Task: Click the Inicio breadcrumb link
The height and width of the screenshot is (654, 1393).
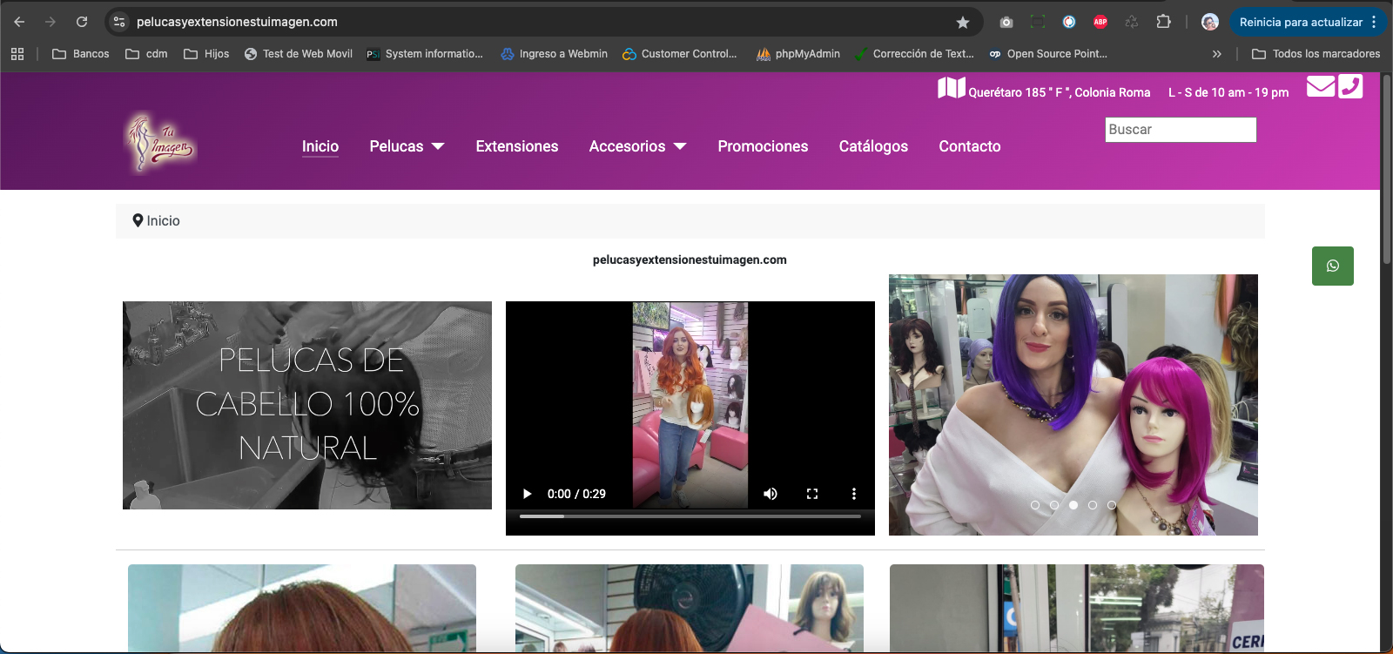Action: tap(163, 221)
